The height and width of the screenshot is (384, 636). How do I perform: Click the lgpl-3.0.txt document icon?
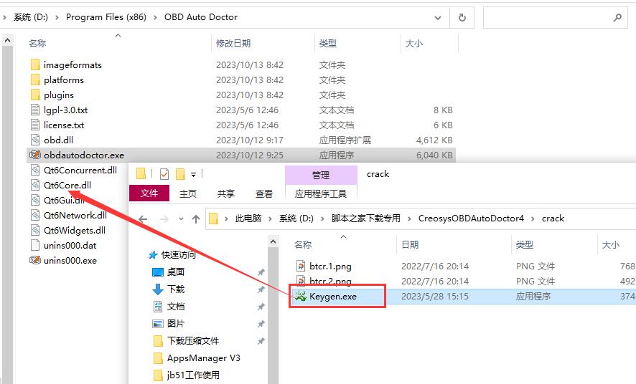[35, 110]
